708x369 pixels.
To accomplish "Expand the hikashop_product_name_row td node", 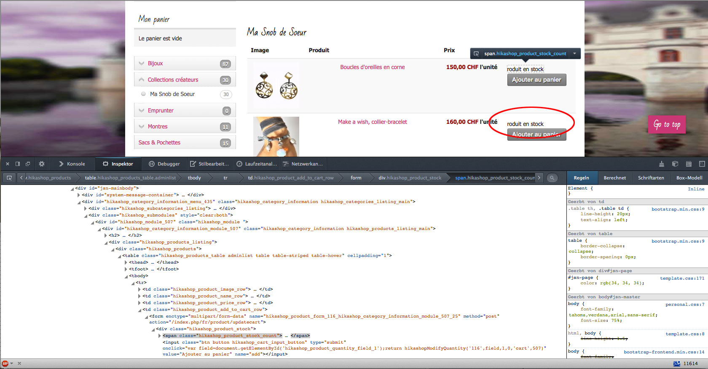I will pos(139,296).
